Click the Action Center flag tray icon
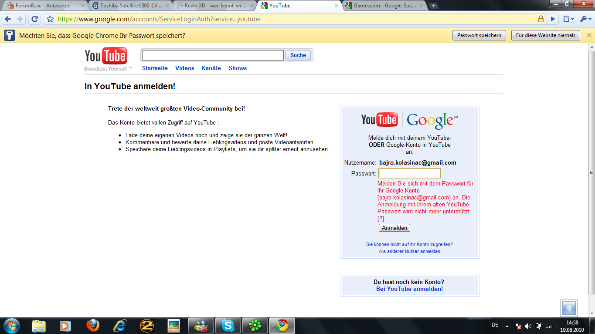 tap(518, 326)
